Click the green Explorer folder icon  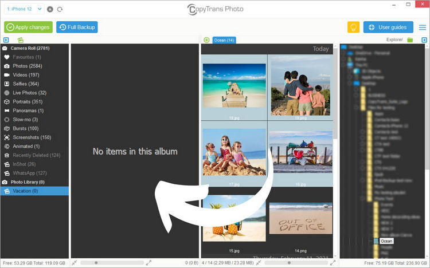(x=410, y=40)
